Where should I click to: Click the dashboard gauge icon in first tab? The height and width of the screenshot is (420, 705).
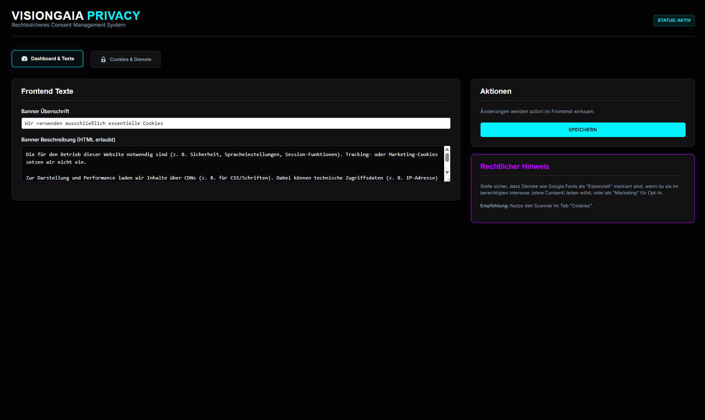[24, 59]
